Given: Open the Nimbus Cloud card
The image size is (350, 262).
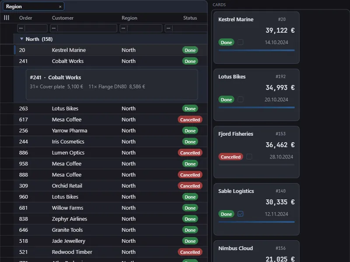Looking at the screenshot, I should [x=256, y=252].
